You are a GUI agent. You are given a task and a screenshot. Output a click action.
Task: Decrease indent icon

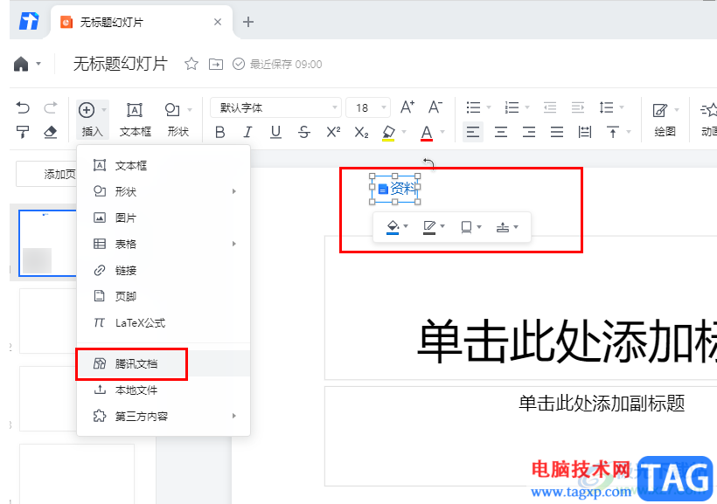(550, 107)
